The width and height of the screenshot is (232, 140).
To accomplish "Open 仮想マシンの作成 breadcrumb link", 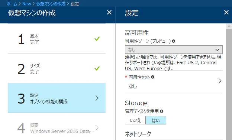I will (x=51, y=4).
